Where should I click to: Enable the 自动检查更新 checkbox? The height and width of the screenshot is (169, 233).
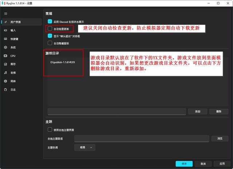coord(50,28)
